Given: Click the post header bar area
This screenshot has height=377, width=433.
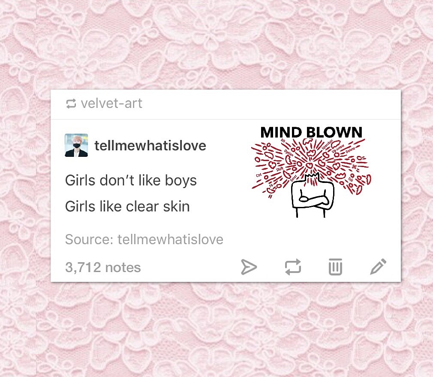Looking at the screenshot, I should [226, 105].
